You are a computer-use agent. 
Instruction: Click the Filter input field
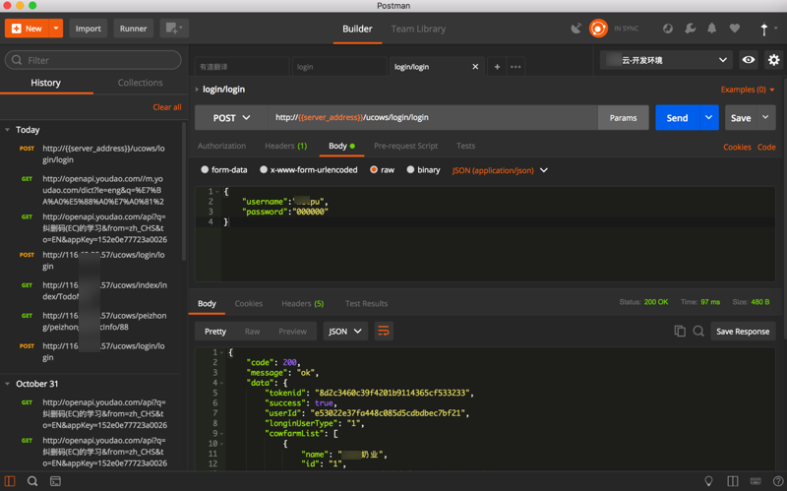[92, 60]
